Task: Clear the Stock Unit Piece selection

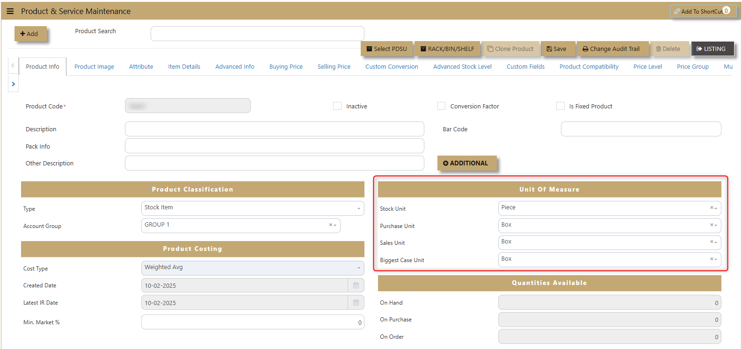Action: [x=711, y=208]
